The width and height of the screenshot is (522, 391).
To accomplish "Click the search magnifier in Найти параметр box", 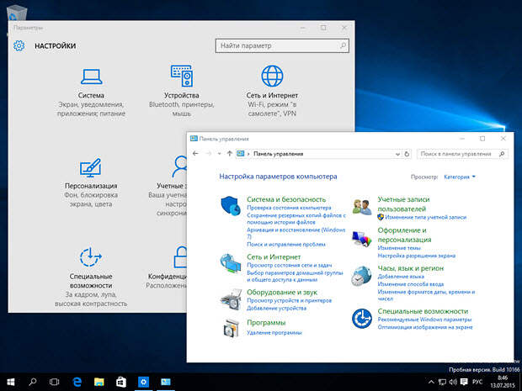I will coord(343,45).
